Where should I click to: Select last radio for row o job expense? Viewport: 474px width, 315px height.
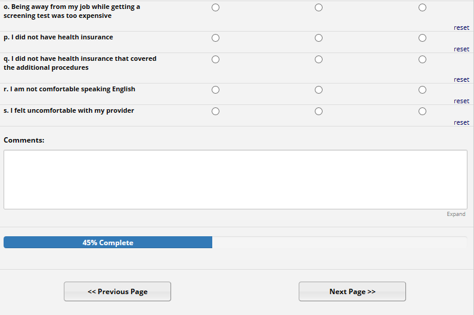(x=422, y=8)
